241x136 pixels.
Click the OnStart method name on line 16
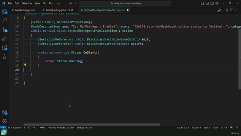[90, 53]
